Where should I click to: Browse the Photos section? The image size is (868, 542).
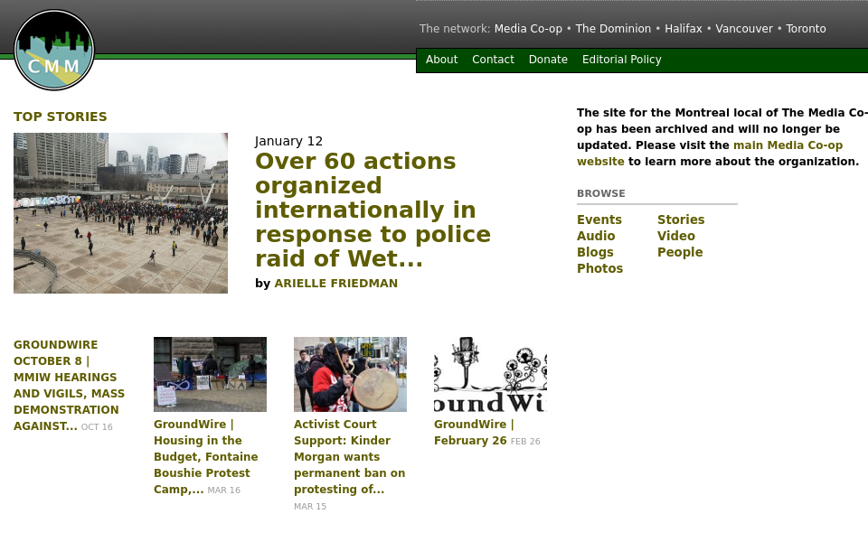[x=599, y=268]
